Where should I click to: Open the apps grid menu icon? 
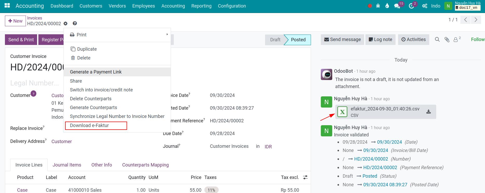click(x=7, y=5)
